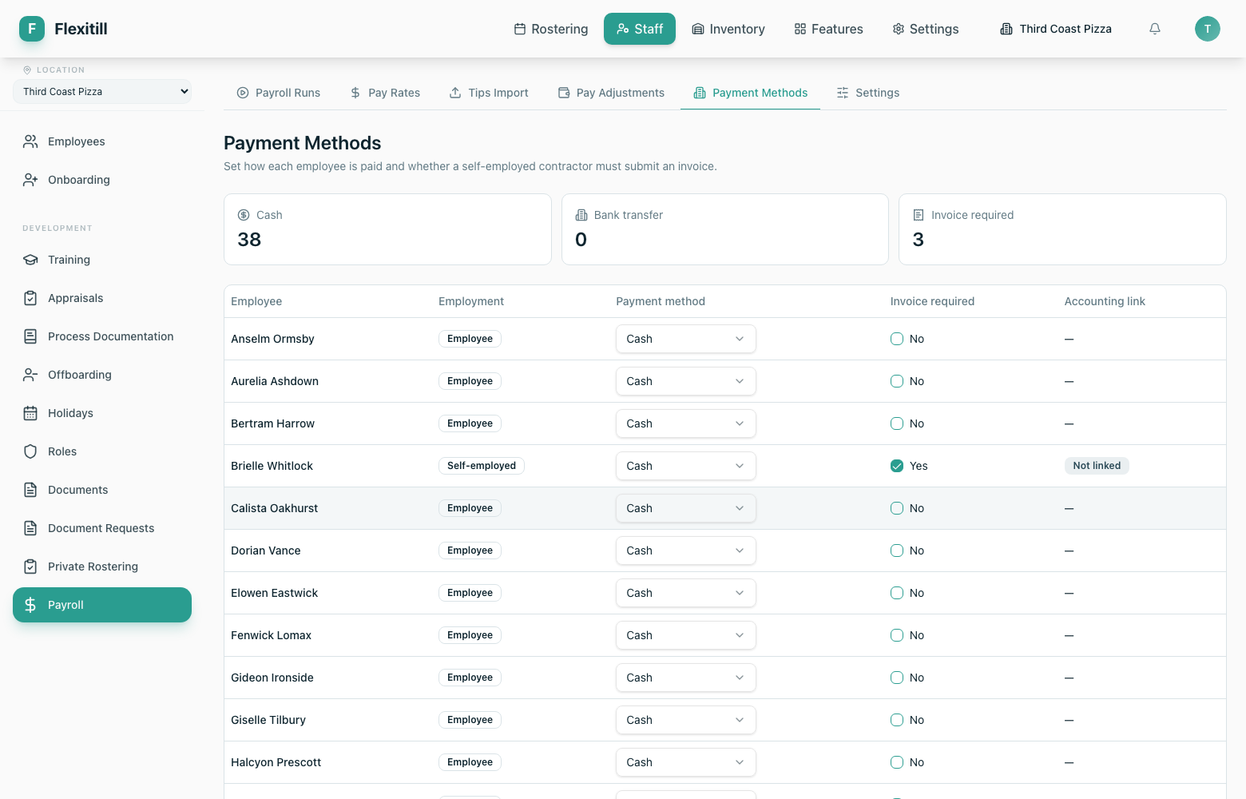Click the Payroll Runs play icon
The image size is (1246, 799).
(243, 93)
